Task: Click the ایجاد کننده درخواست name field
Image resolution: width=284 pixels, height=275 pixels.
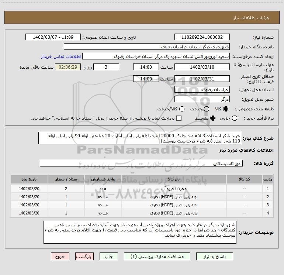Action: (x=156, y=56)
